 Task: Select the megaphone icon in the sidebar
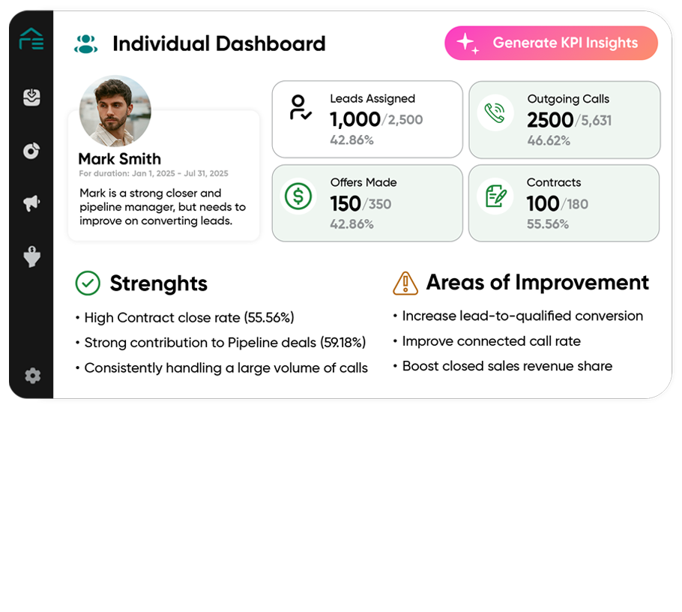click(31, 202)
